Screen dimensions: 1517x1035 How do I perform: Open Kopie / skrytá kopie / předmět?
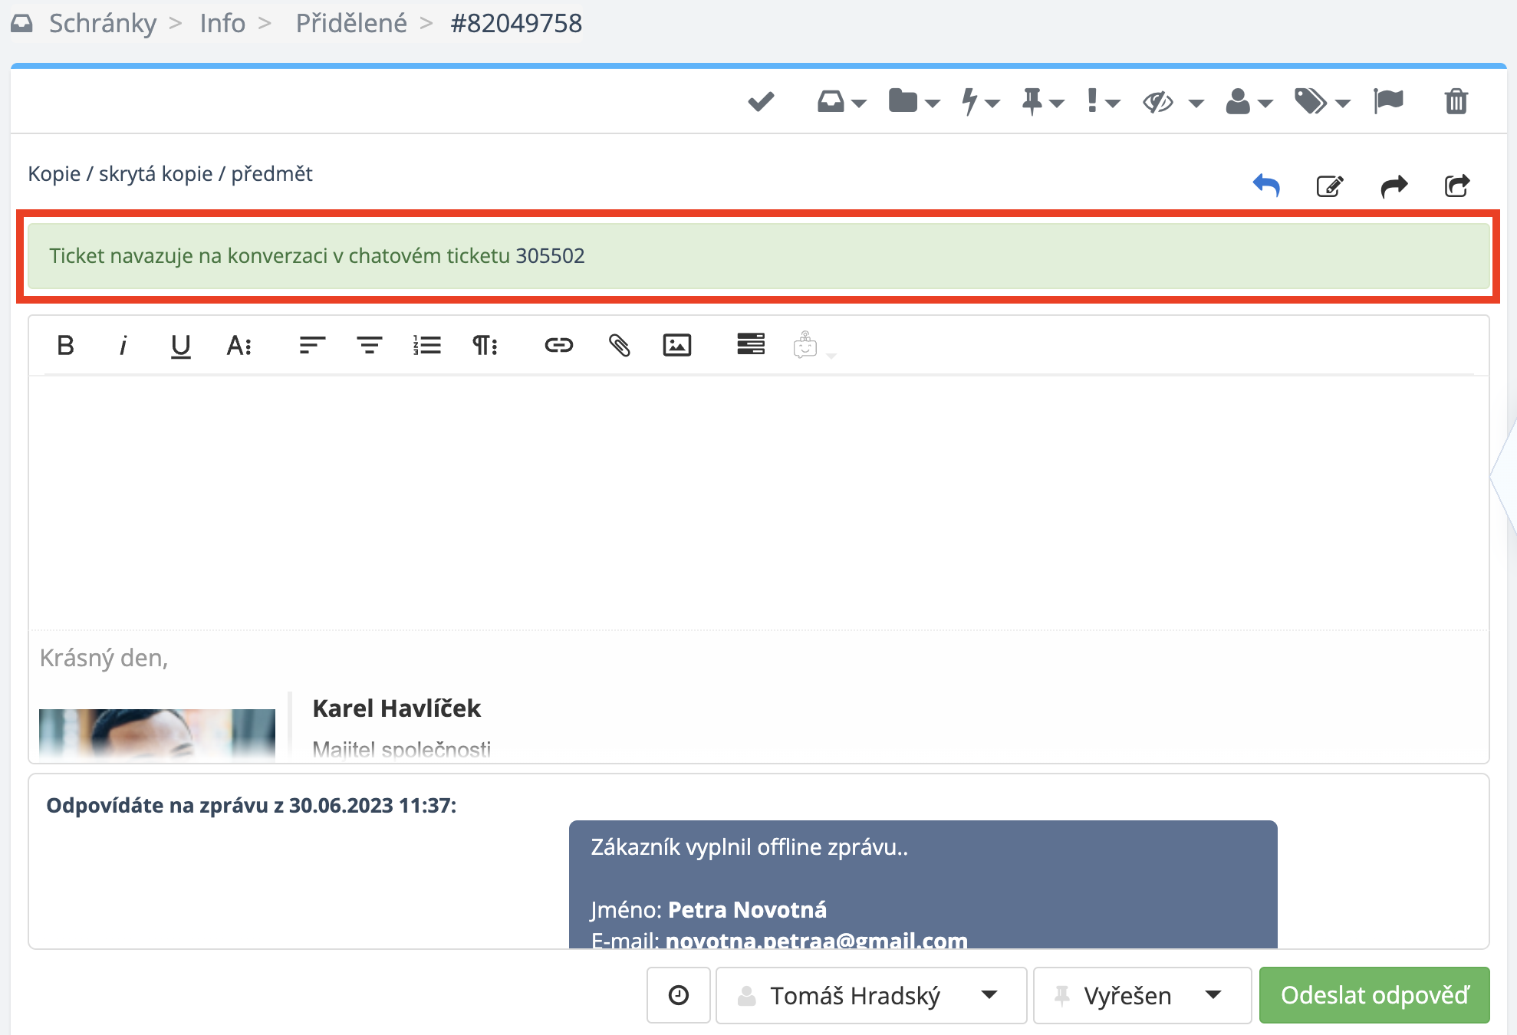tap(170, 174)
